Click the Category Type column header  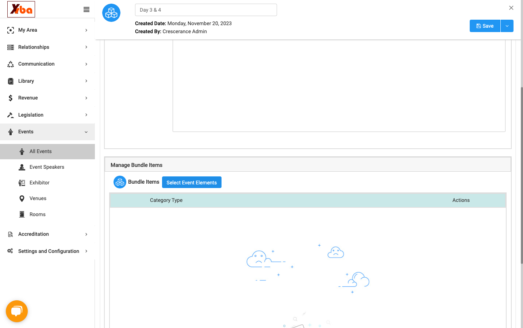[166, 200]
